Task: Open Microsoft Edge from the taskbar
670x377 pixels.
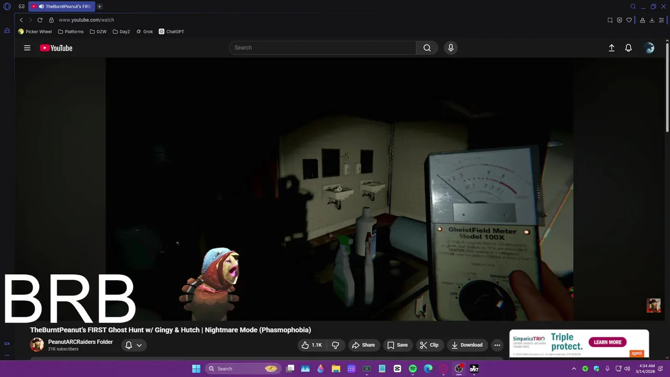Action: pyautogui.click(x=428, y=369)
